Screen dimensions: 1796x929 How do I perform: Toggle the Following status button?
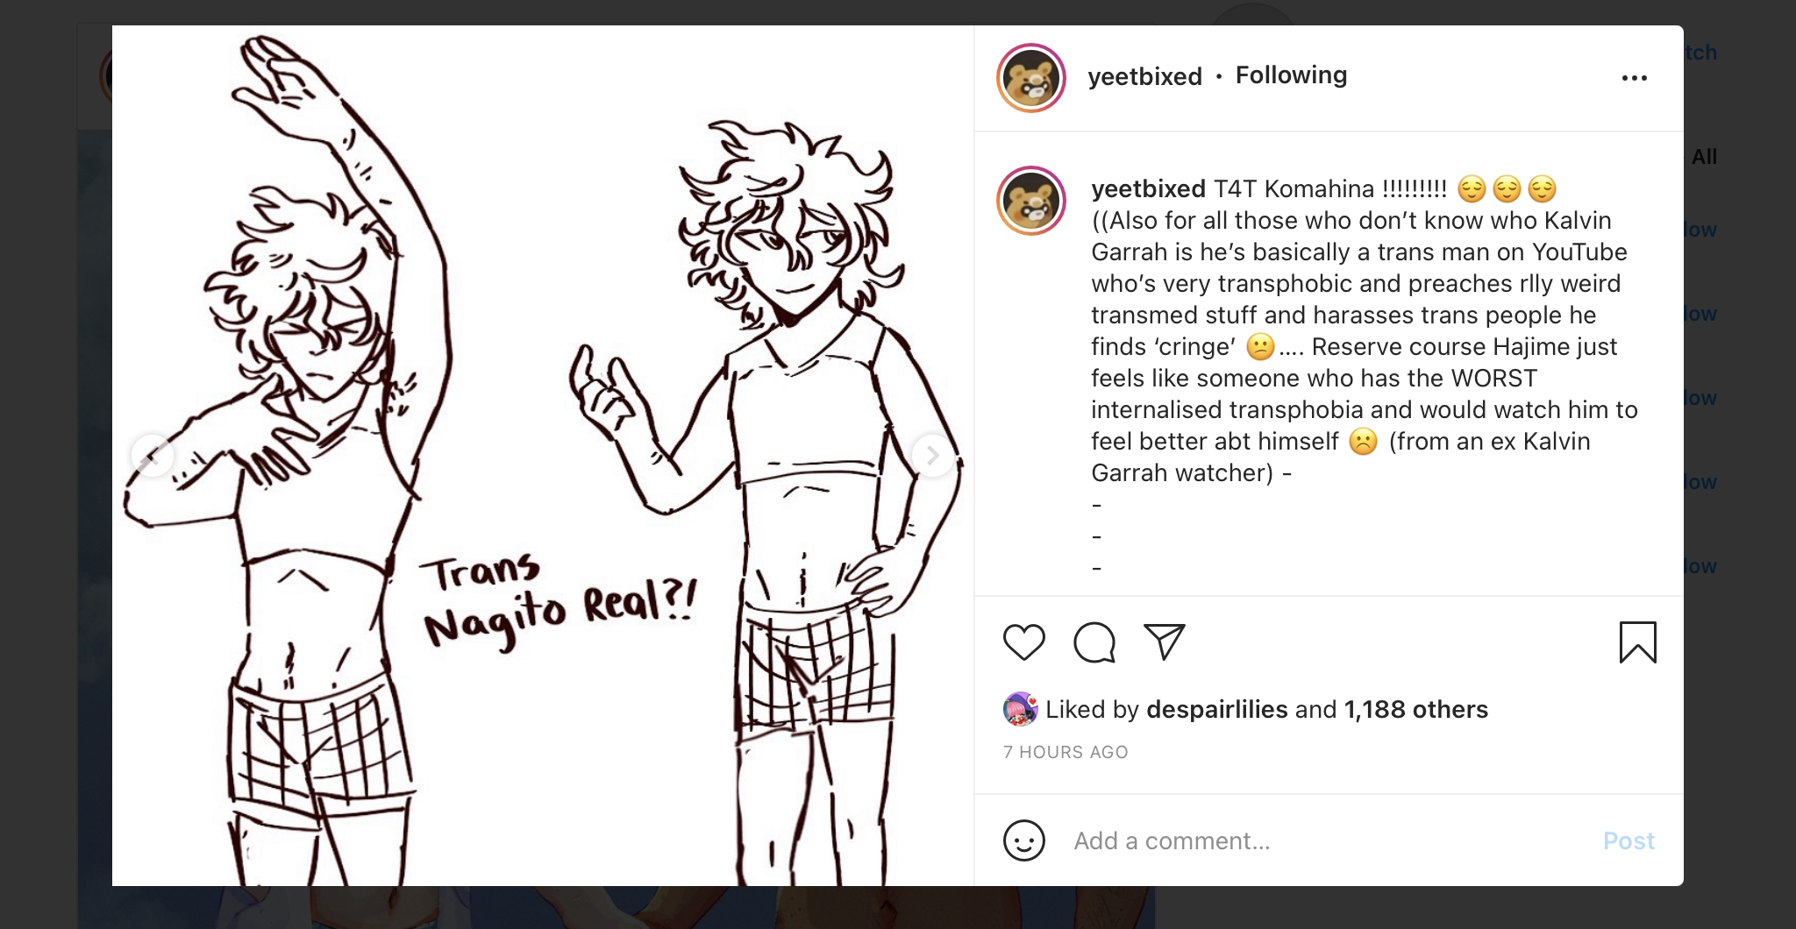1291,75
